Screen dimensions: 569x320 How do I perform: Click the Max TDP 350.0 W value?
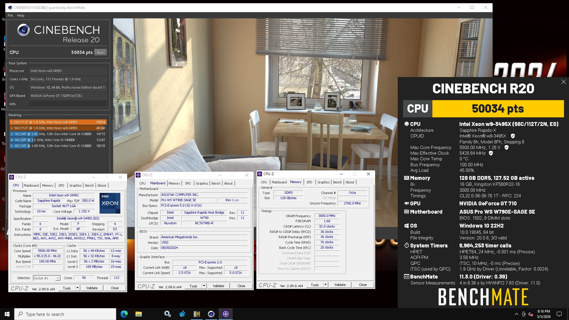pyautogui.click(x=88, y=201)
